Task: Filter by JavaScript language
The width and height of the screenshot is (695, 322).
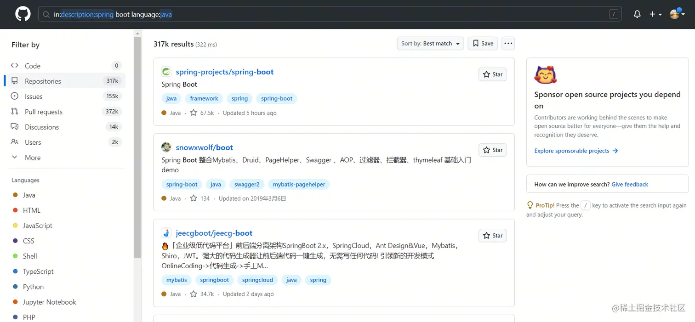Action: [x=38, y=226]
